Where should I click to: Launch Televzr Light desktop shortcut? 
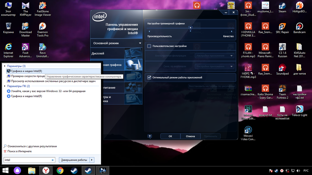[x=300, y=111]
